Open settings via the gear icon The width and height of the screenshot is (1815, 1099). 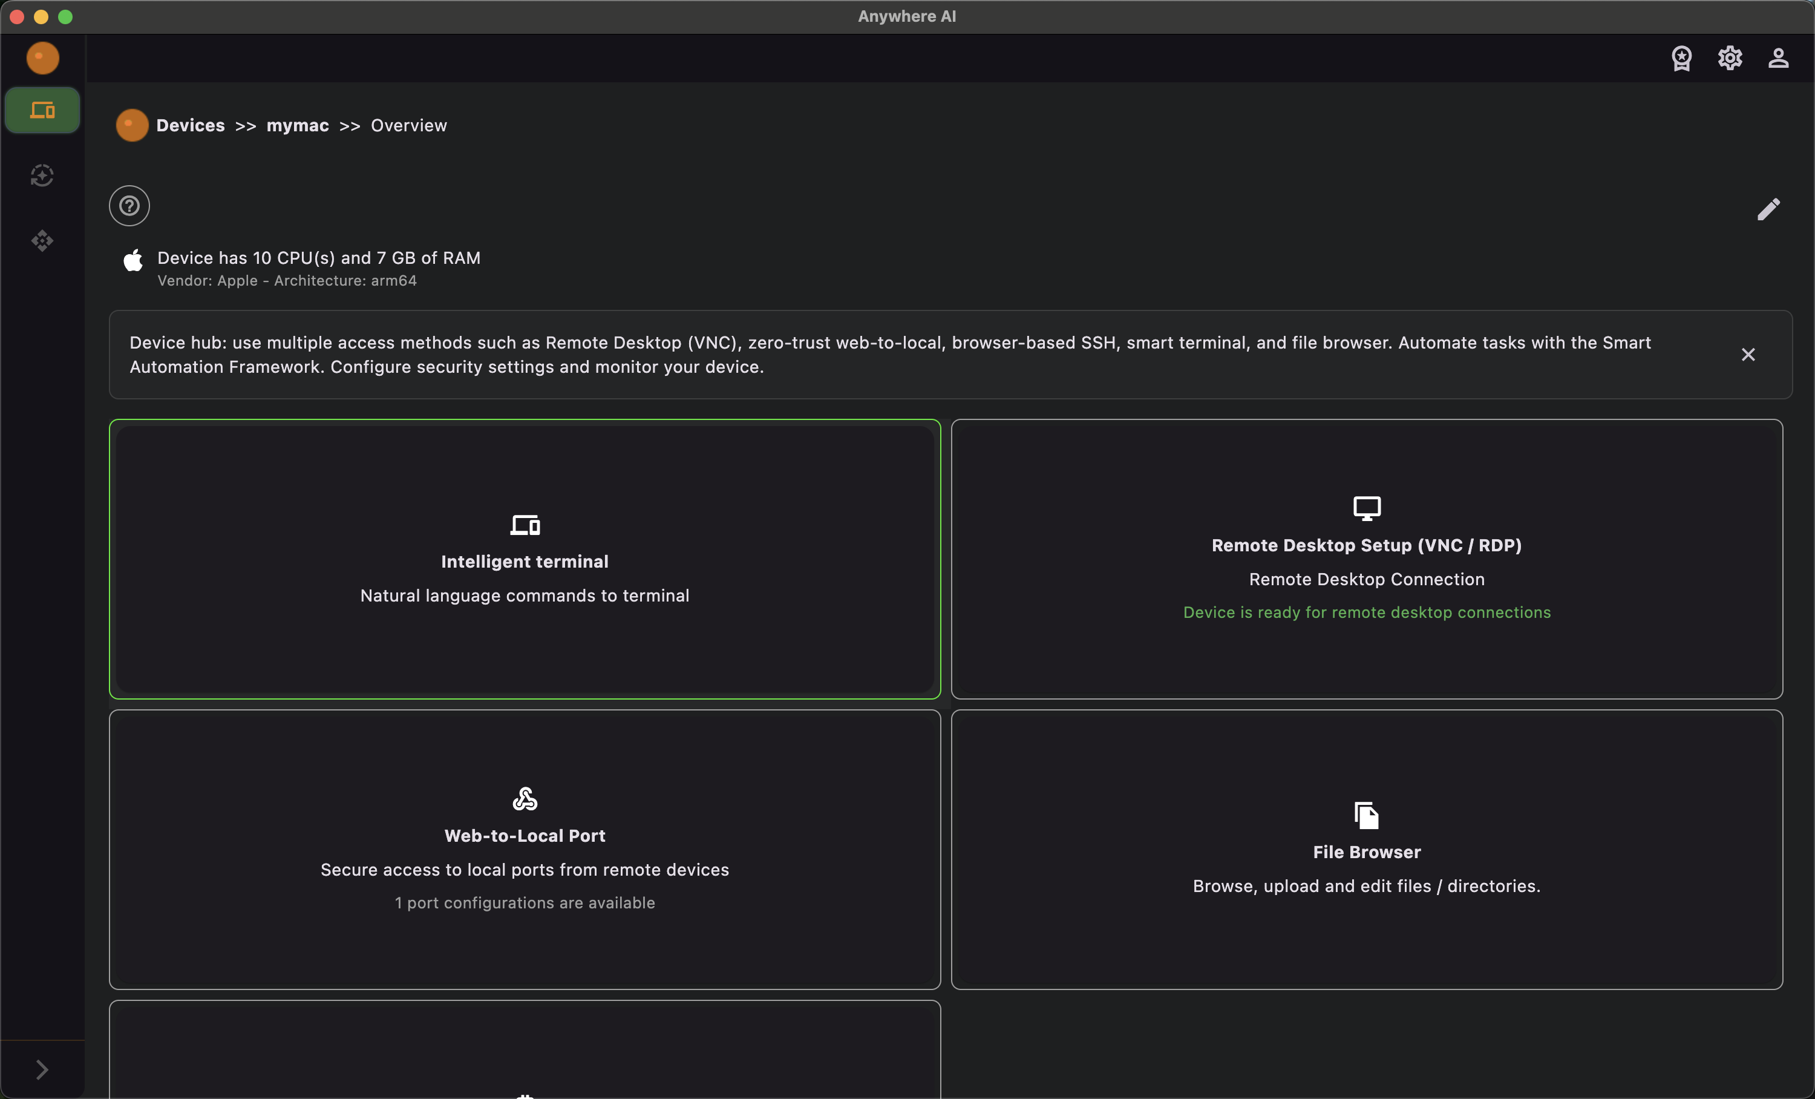1730,58
